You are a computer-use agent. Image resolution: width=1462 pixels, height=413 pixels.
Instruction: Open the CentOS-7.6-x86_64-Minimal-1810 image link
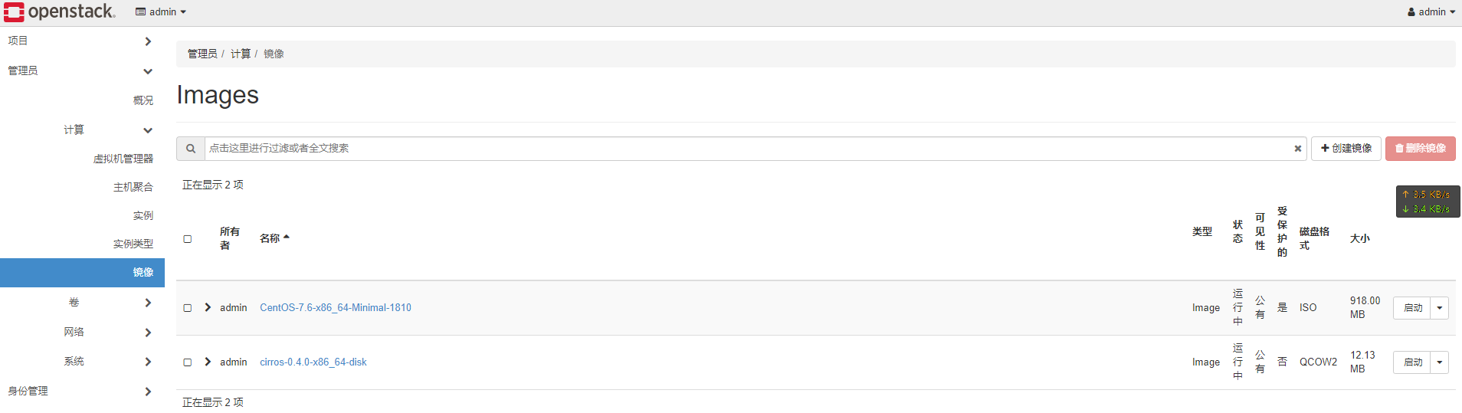coord(336,307)
